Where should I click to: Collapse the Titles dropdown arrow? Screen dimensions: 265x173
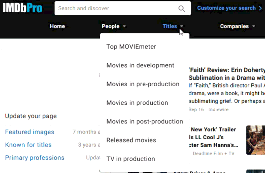pyautogui.click(x=182, y=26)
